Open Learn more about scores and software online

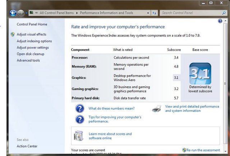[x=110, y=136]
